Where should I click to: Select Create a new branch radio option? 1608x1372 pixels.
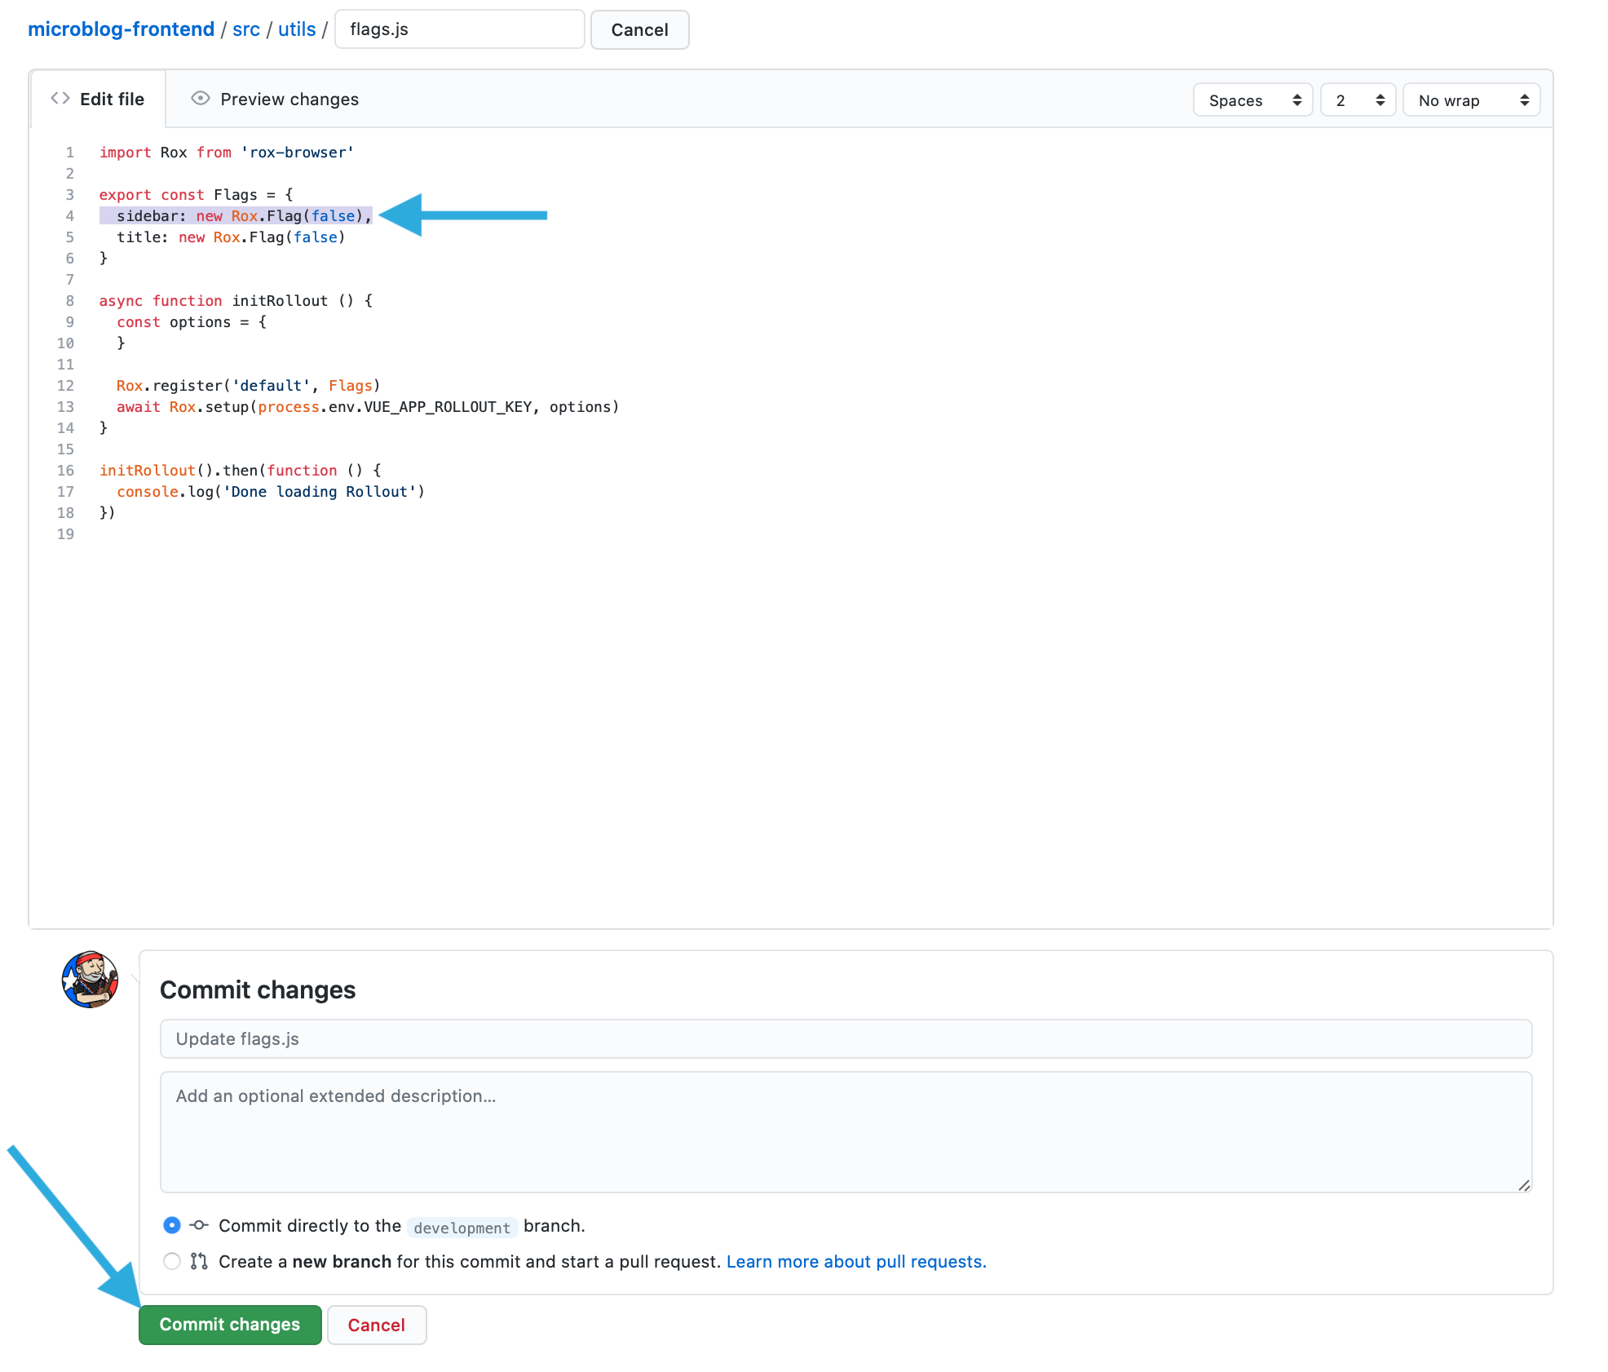[172, 1261]
